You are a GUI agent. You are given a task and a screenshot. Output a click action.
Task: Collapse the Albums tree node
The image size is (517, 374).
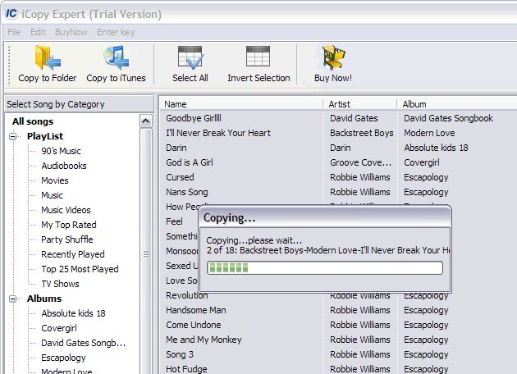[x=13, y=299]
